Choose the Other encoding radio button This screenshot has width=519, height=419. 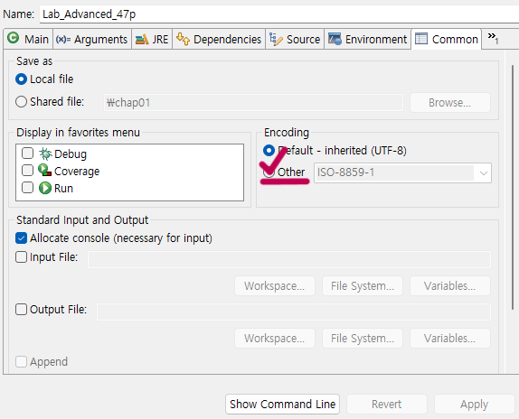(x=269, y=172)
